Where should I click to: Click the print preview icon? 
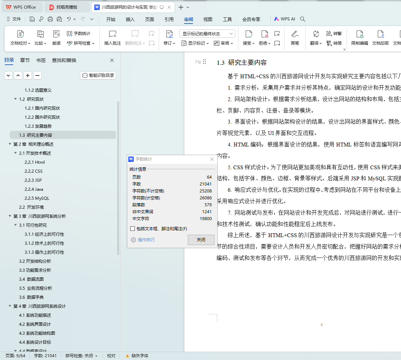pyautogui.click(x=59, y=19)
